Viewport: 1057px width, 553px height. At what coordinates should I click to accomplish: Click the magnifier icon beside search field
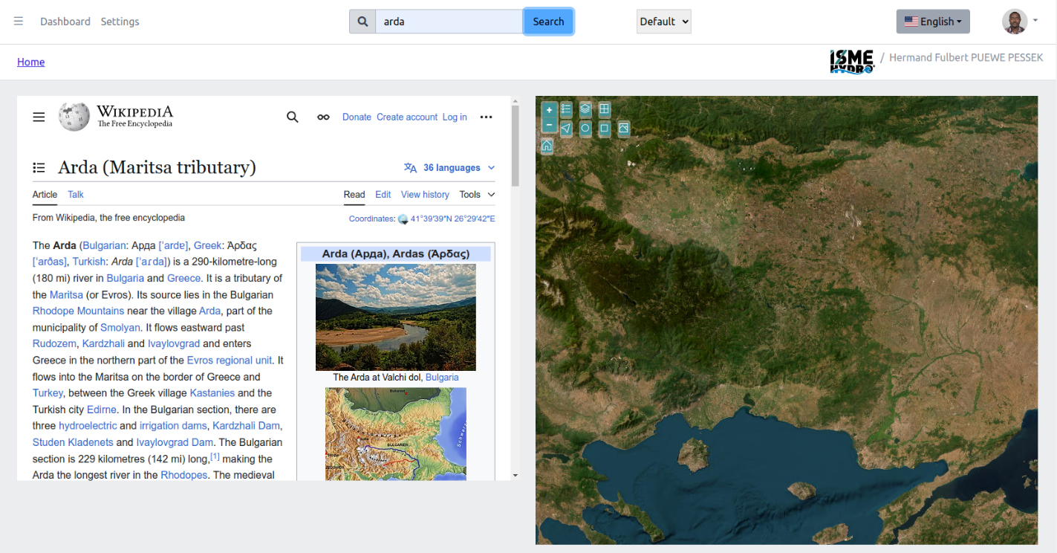click(x=362, y=22)
